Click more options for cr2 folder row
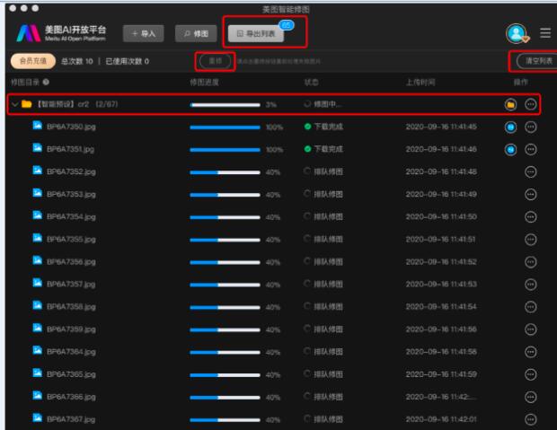557x430 pixels. click(x=531, y=105)
